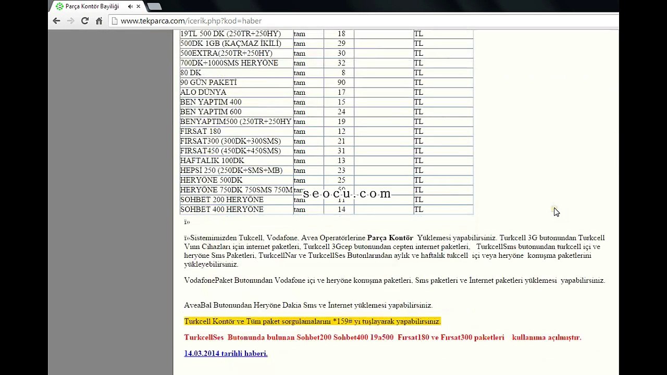Click tam in the ALO DÜNYA row
The image size is (667, 375).
(x=299, y=93)
